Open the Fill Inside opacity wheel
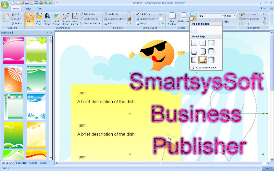This screenshot has width=274, height=171. tap(129, 23)
